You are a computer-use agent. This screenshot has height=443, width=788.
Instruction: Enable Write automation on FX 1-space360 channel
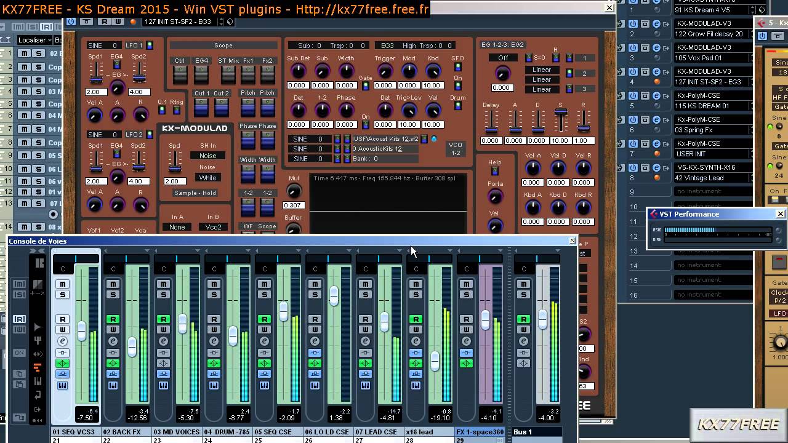tap(466, 330)
